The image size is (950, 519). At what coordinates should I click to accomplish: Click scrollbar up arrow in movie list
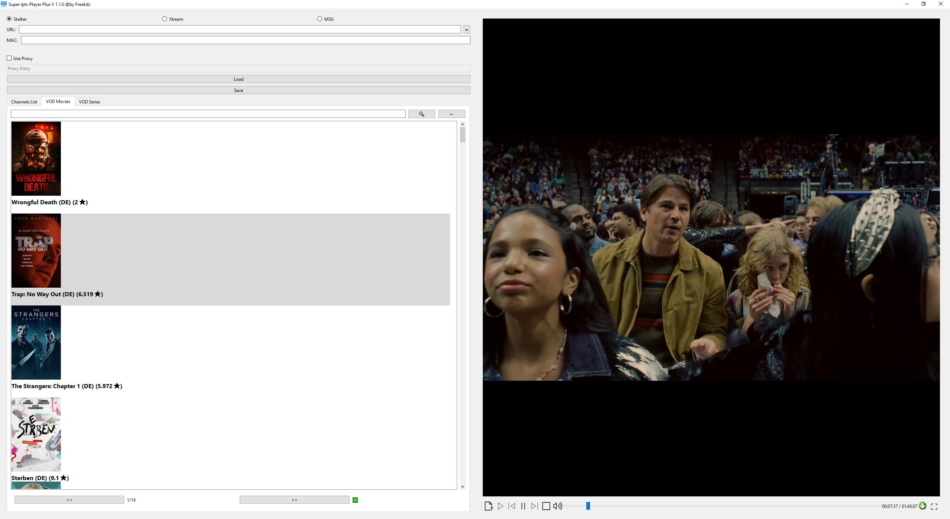pos(462,124)
